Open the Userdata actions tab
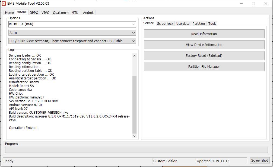 [x=183, y=23]
